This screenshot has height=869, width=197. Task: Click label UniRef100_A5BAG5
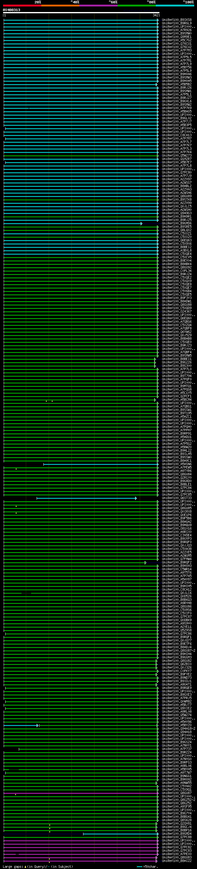pyautogui.click(x=177, y=112)
